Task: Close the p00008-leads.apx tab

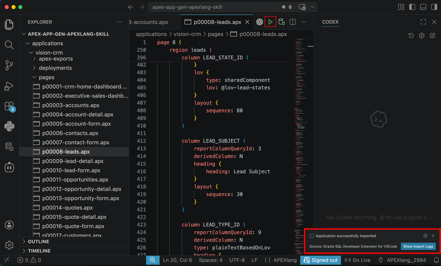Action: point(247,22)
